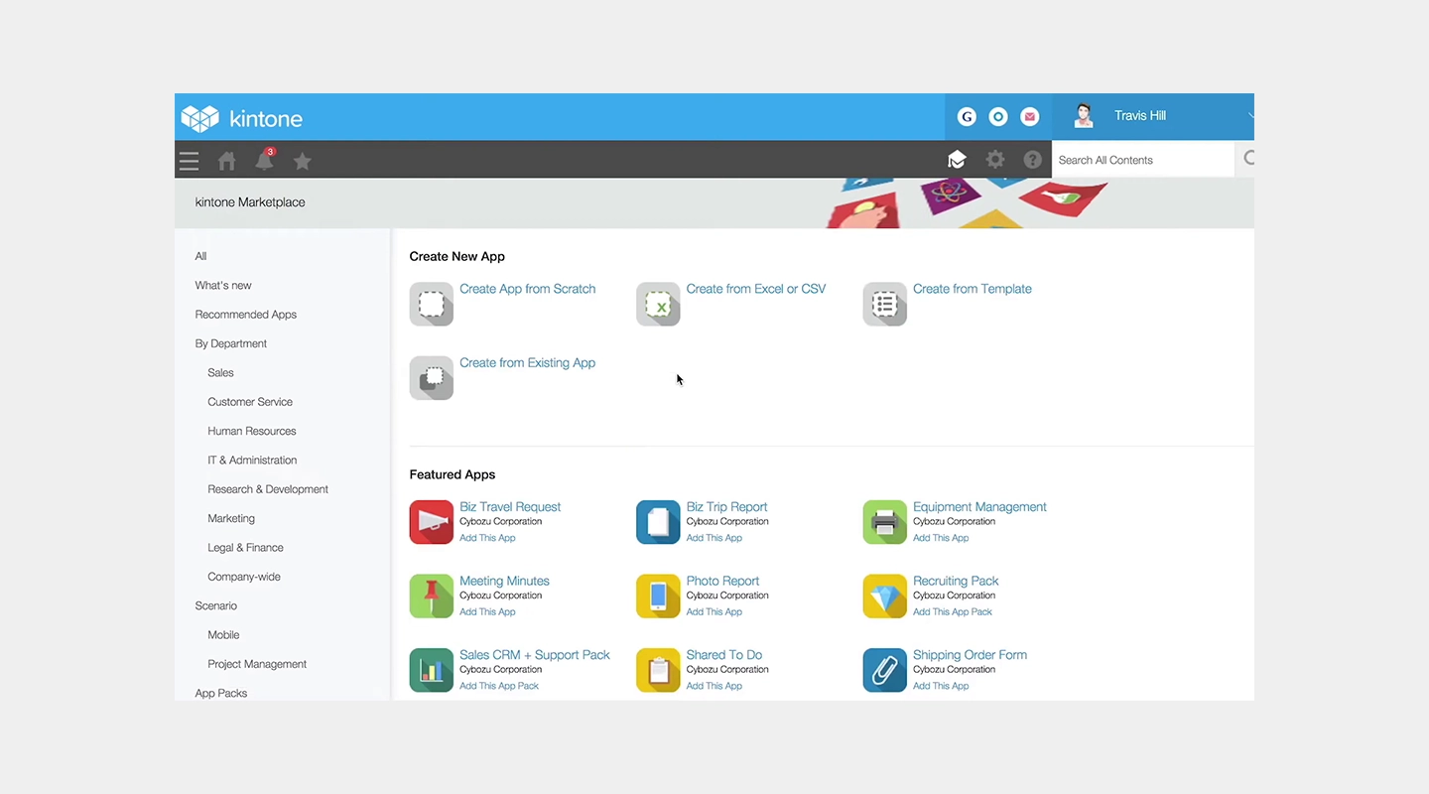Image resolution: width=1429 pixels, height=794 pixels.
Task: Select What's new category
Action: [223, 285]
